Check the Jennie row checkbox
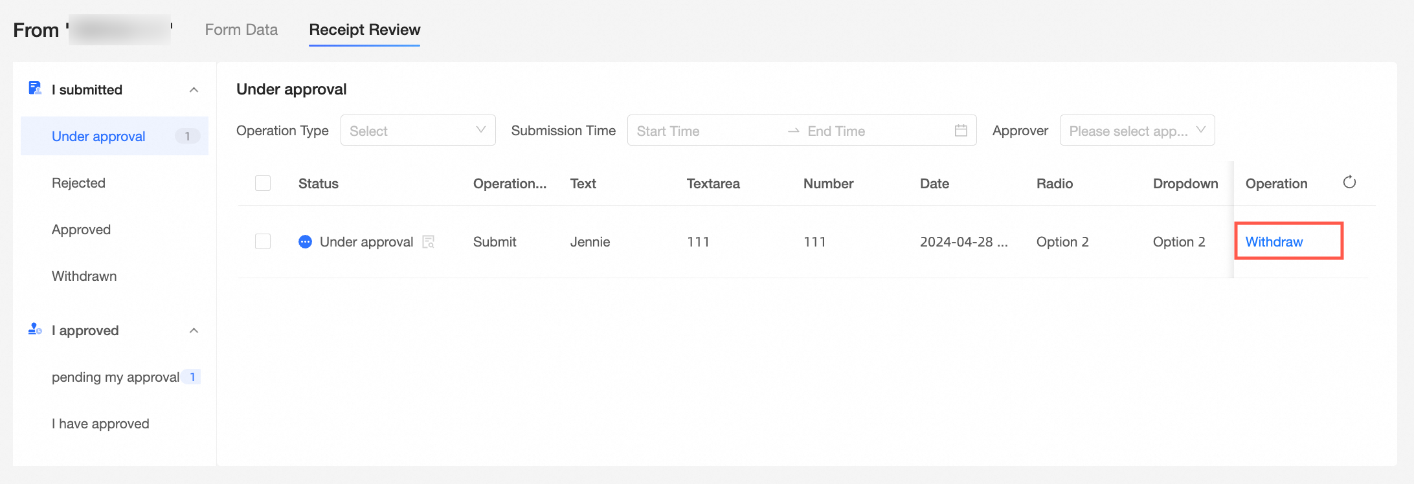This screenshot has height=484, width=1414. [x=263, y=241]
